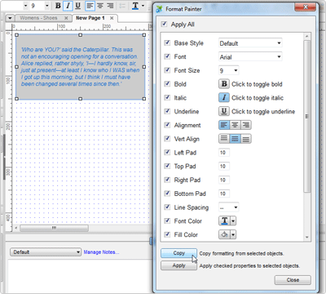326x294 pixels.
Task: Set Vert Align to bottom
Action: tap(246, 139)
